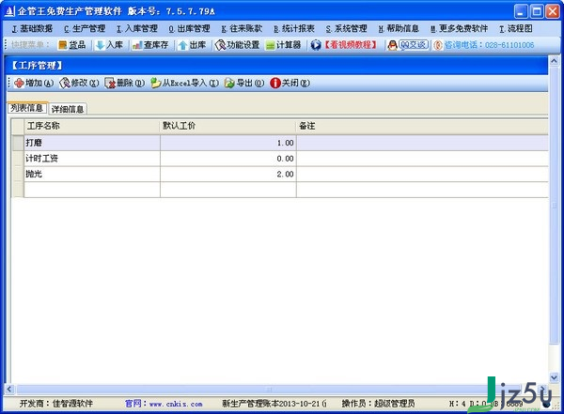Open the 货品 quick menu icon

[x=63, y=45]
